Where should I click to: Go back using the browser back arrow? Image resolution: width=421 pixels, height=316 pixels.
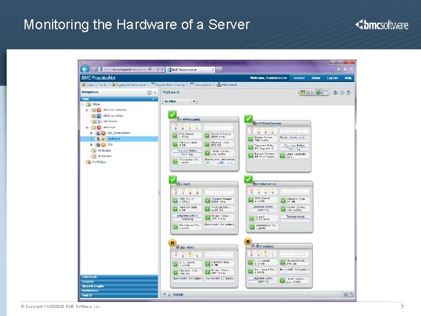point(85,69)
